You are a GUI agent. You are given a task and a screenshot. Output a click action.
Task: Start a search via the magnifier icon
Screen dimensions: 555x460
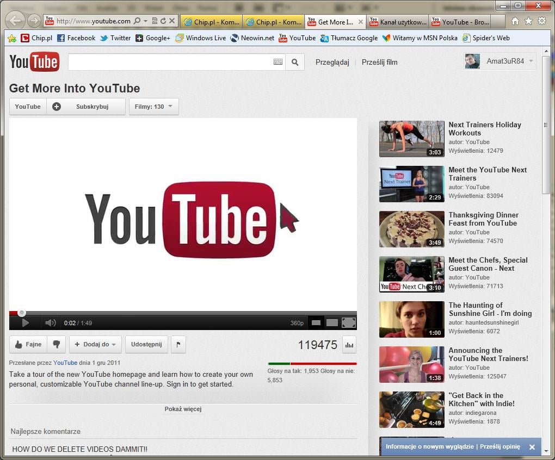(x=295, y=62)
